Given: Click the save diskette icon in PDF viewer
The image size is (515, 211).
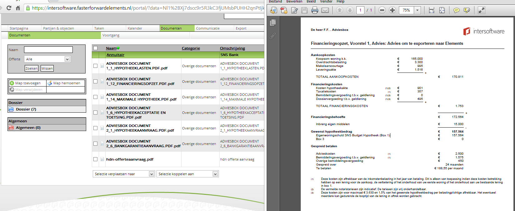Looking at the screenshot, I should click(305, 10).
